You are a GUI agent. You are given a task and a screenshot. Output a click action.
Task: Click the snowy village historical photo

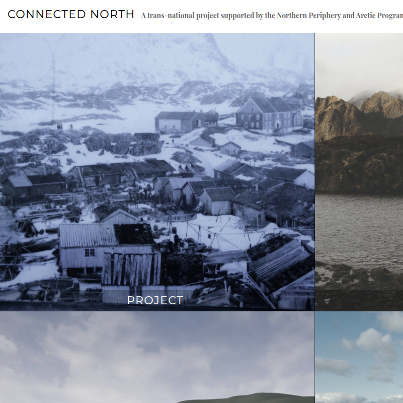[x=157, y=172]
